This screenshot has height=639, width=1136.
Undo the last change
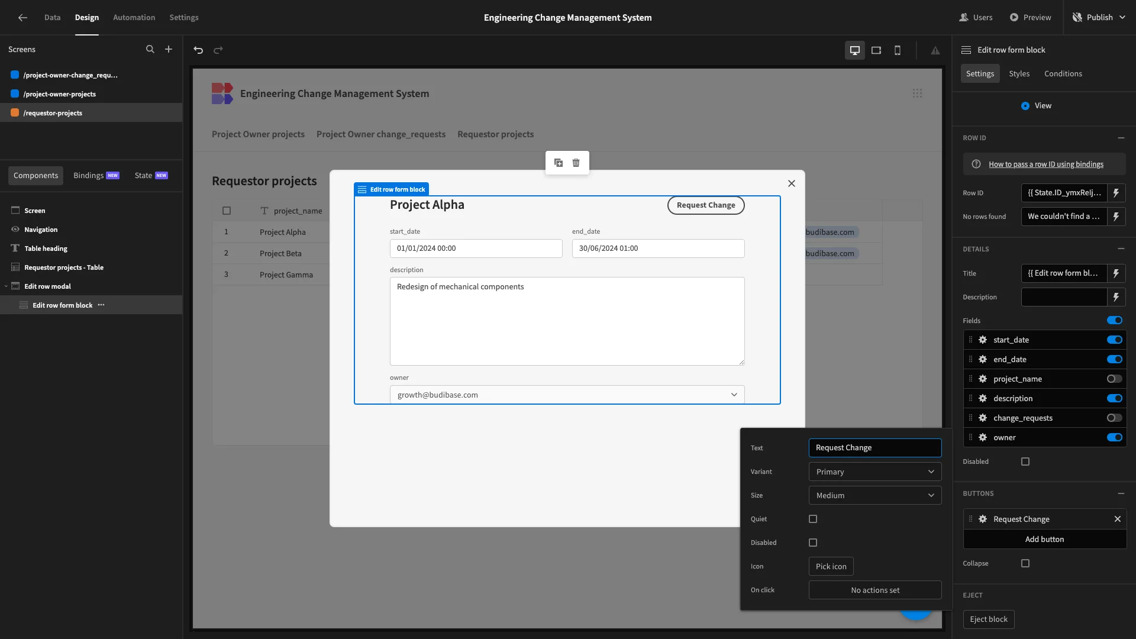click(198, 50)
